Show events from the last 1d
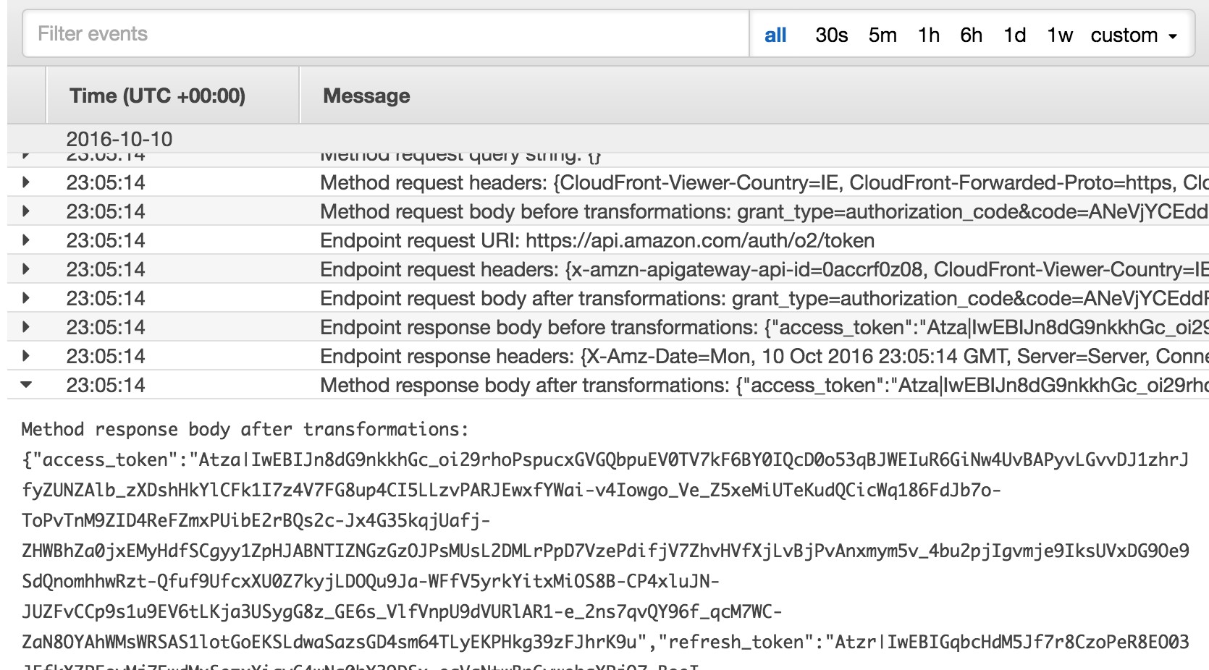Image resolution: width=1209 pixels, height=670 pixels. (1014, 35)
